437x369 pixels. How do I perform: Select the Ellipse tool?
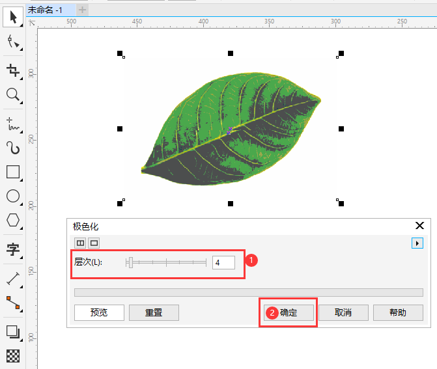point(13,196)
